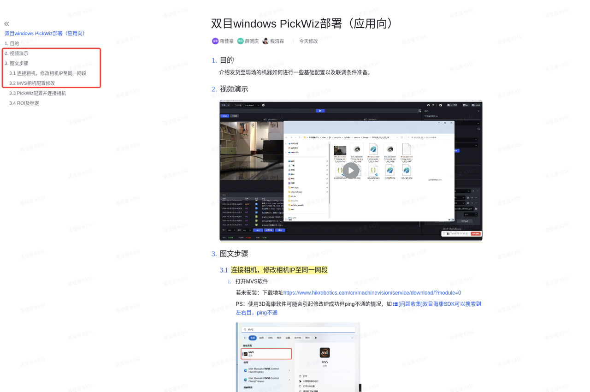590x392 pixels.
Task: Play the demo video
Action: 351,170
